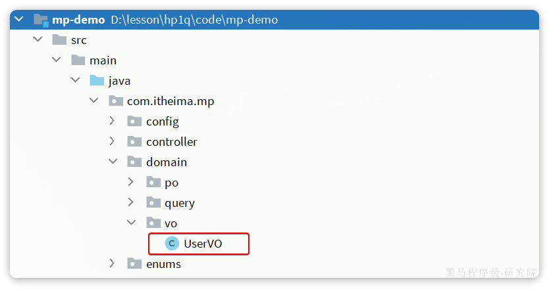Click the enums package icon
Screen dimensions: 549x289
point(134,264)
